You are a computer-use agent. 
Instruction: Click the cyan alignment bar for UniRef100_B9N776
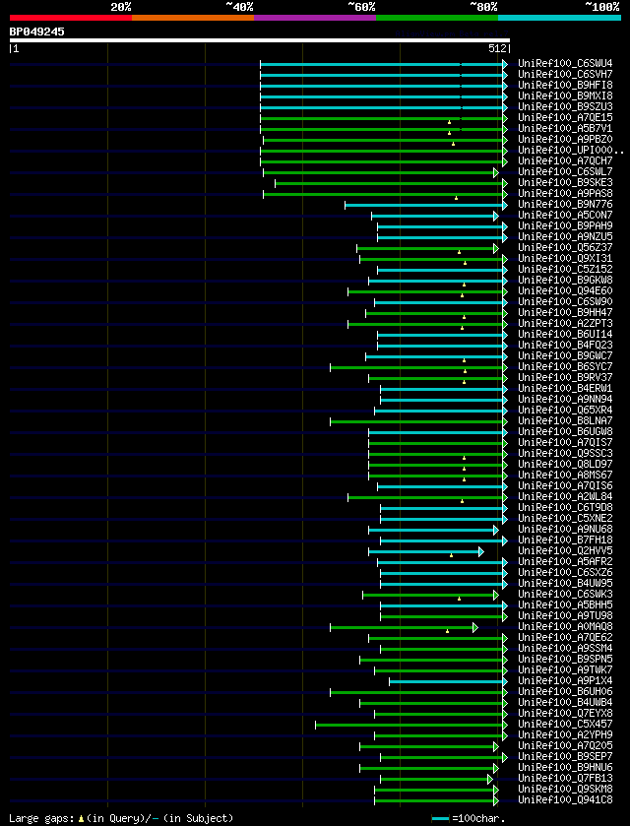tap(426, 205)
